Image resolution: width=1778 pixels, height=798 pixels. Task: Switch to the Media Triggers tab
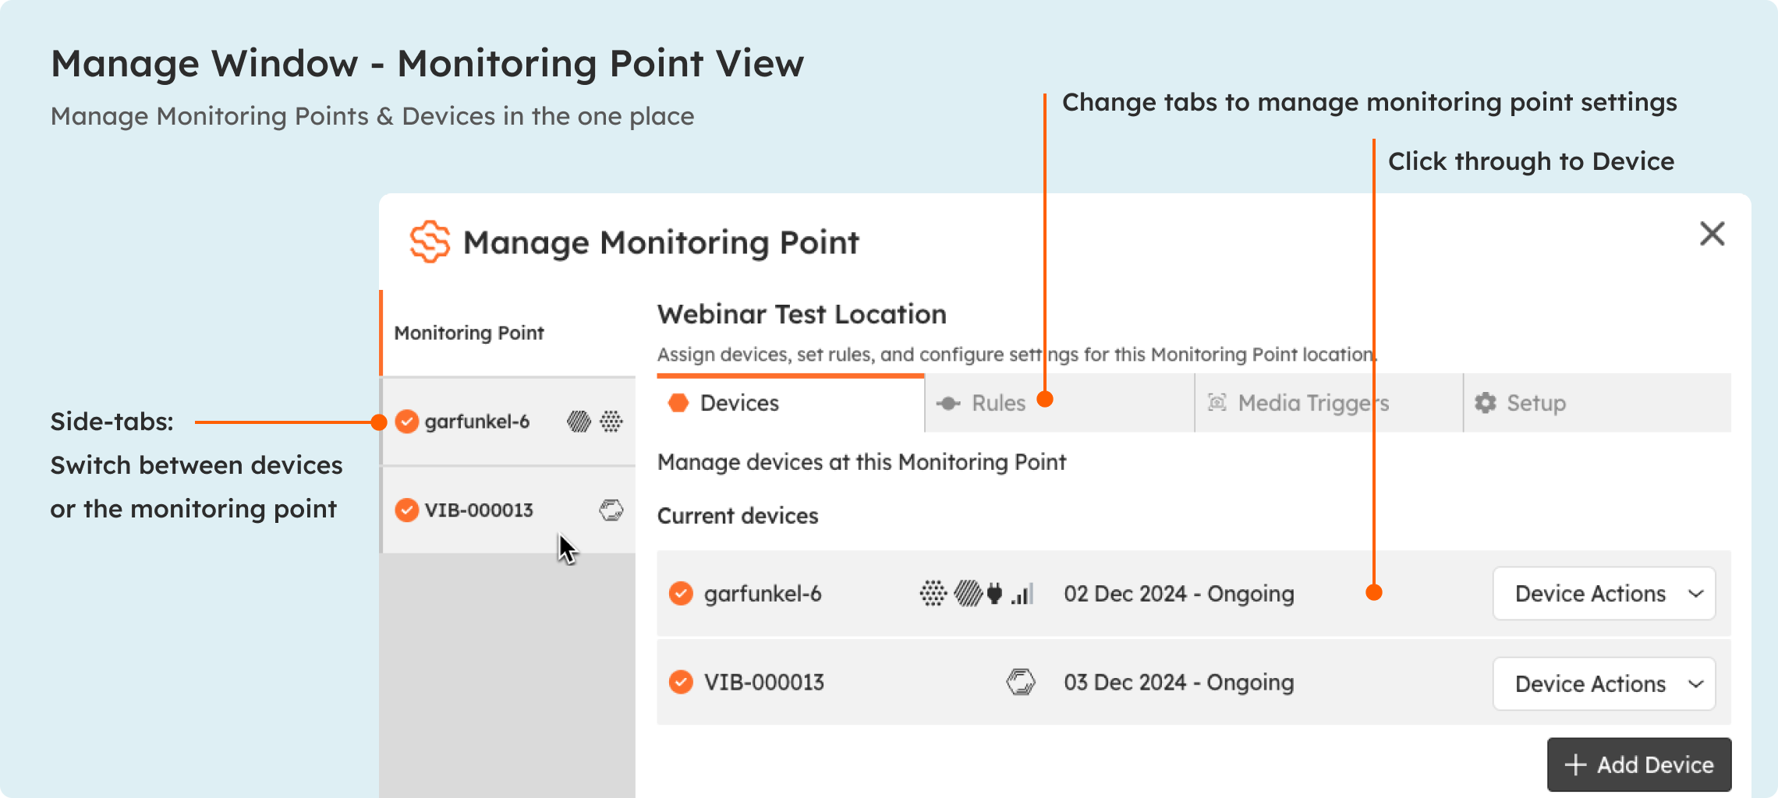click(x=1329, y=403)
